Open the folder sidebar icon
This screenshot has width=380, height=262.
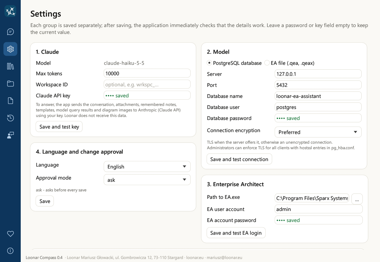click(10, 84)
